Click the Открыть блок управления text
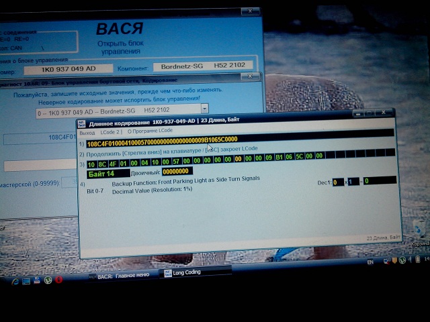Viewport: 430px width, 322px height. point(121,48)
